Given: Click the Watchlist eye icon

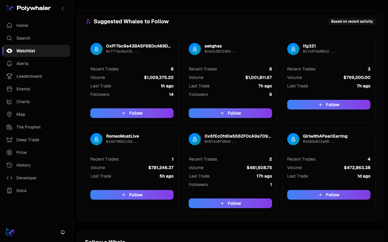Looking at the screenshot, I should [9, 51].
